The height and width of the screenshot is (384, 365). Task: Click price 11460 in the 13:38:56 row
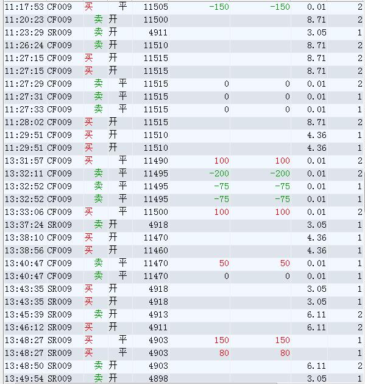pyautogui.click(x=156, y=250)
